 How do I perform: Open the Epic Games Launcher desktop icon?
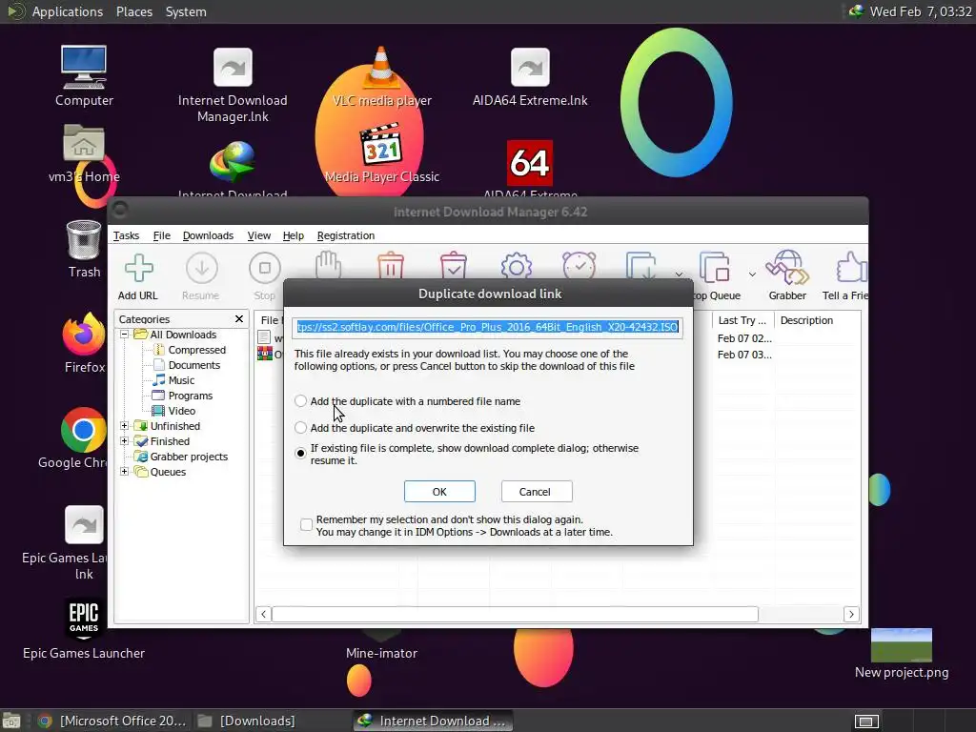(x=84, y=620)
